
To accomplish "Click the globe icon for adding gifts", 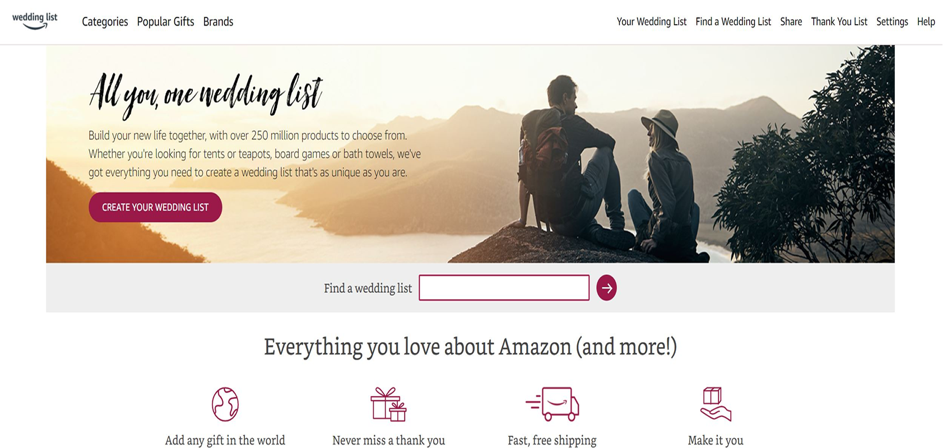I will 225,404.
